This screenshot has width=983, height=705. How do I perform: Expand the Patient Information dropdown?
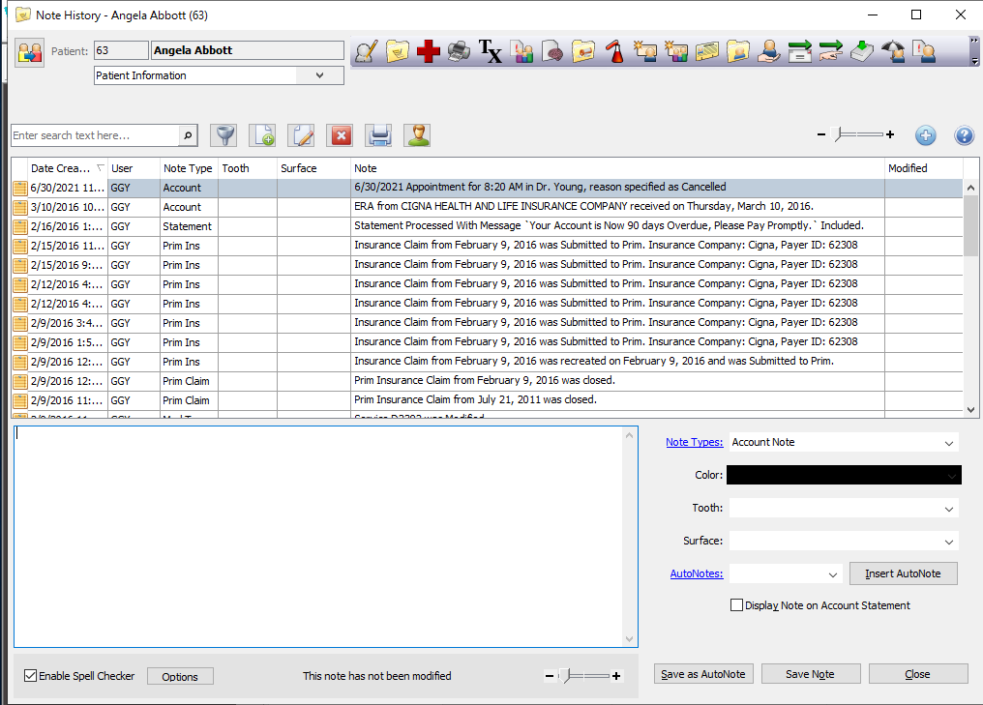click(x=319, y=75)
